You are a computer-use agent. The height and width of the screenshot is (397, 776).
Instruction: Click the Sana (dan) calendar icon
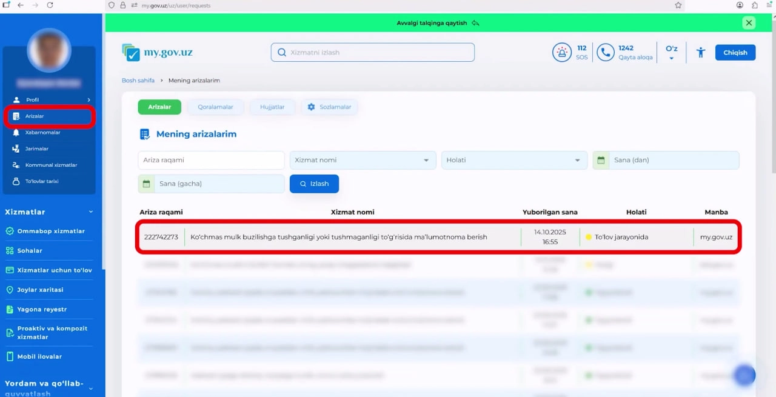tap(601, 161)
